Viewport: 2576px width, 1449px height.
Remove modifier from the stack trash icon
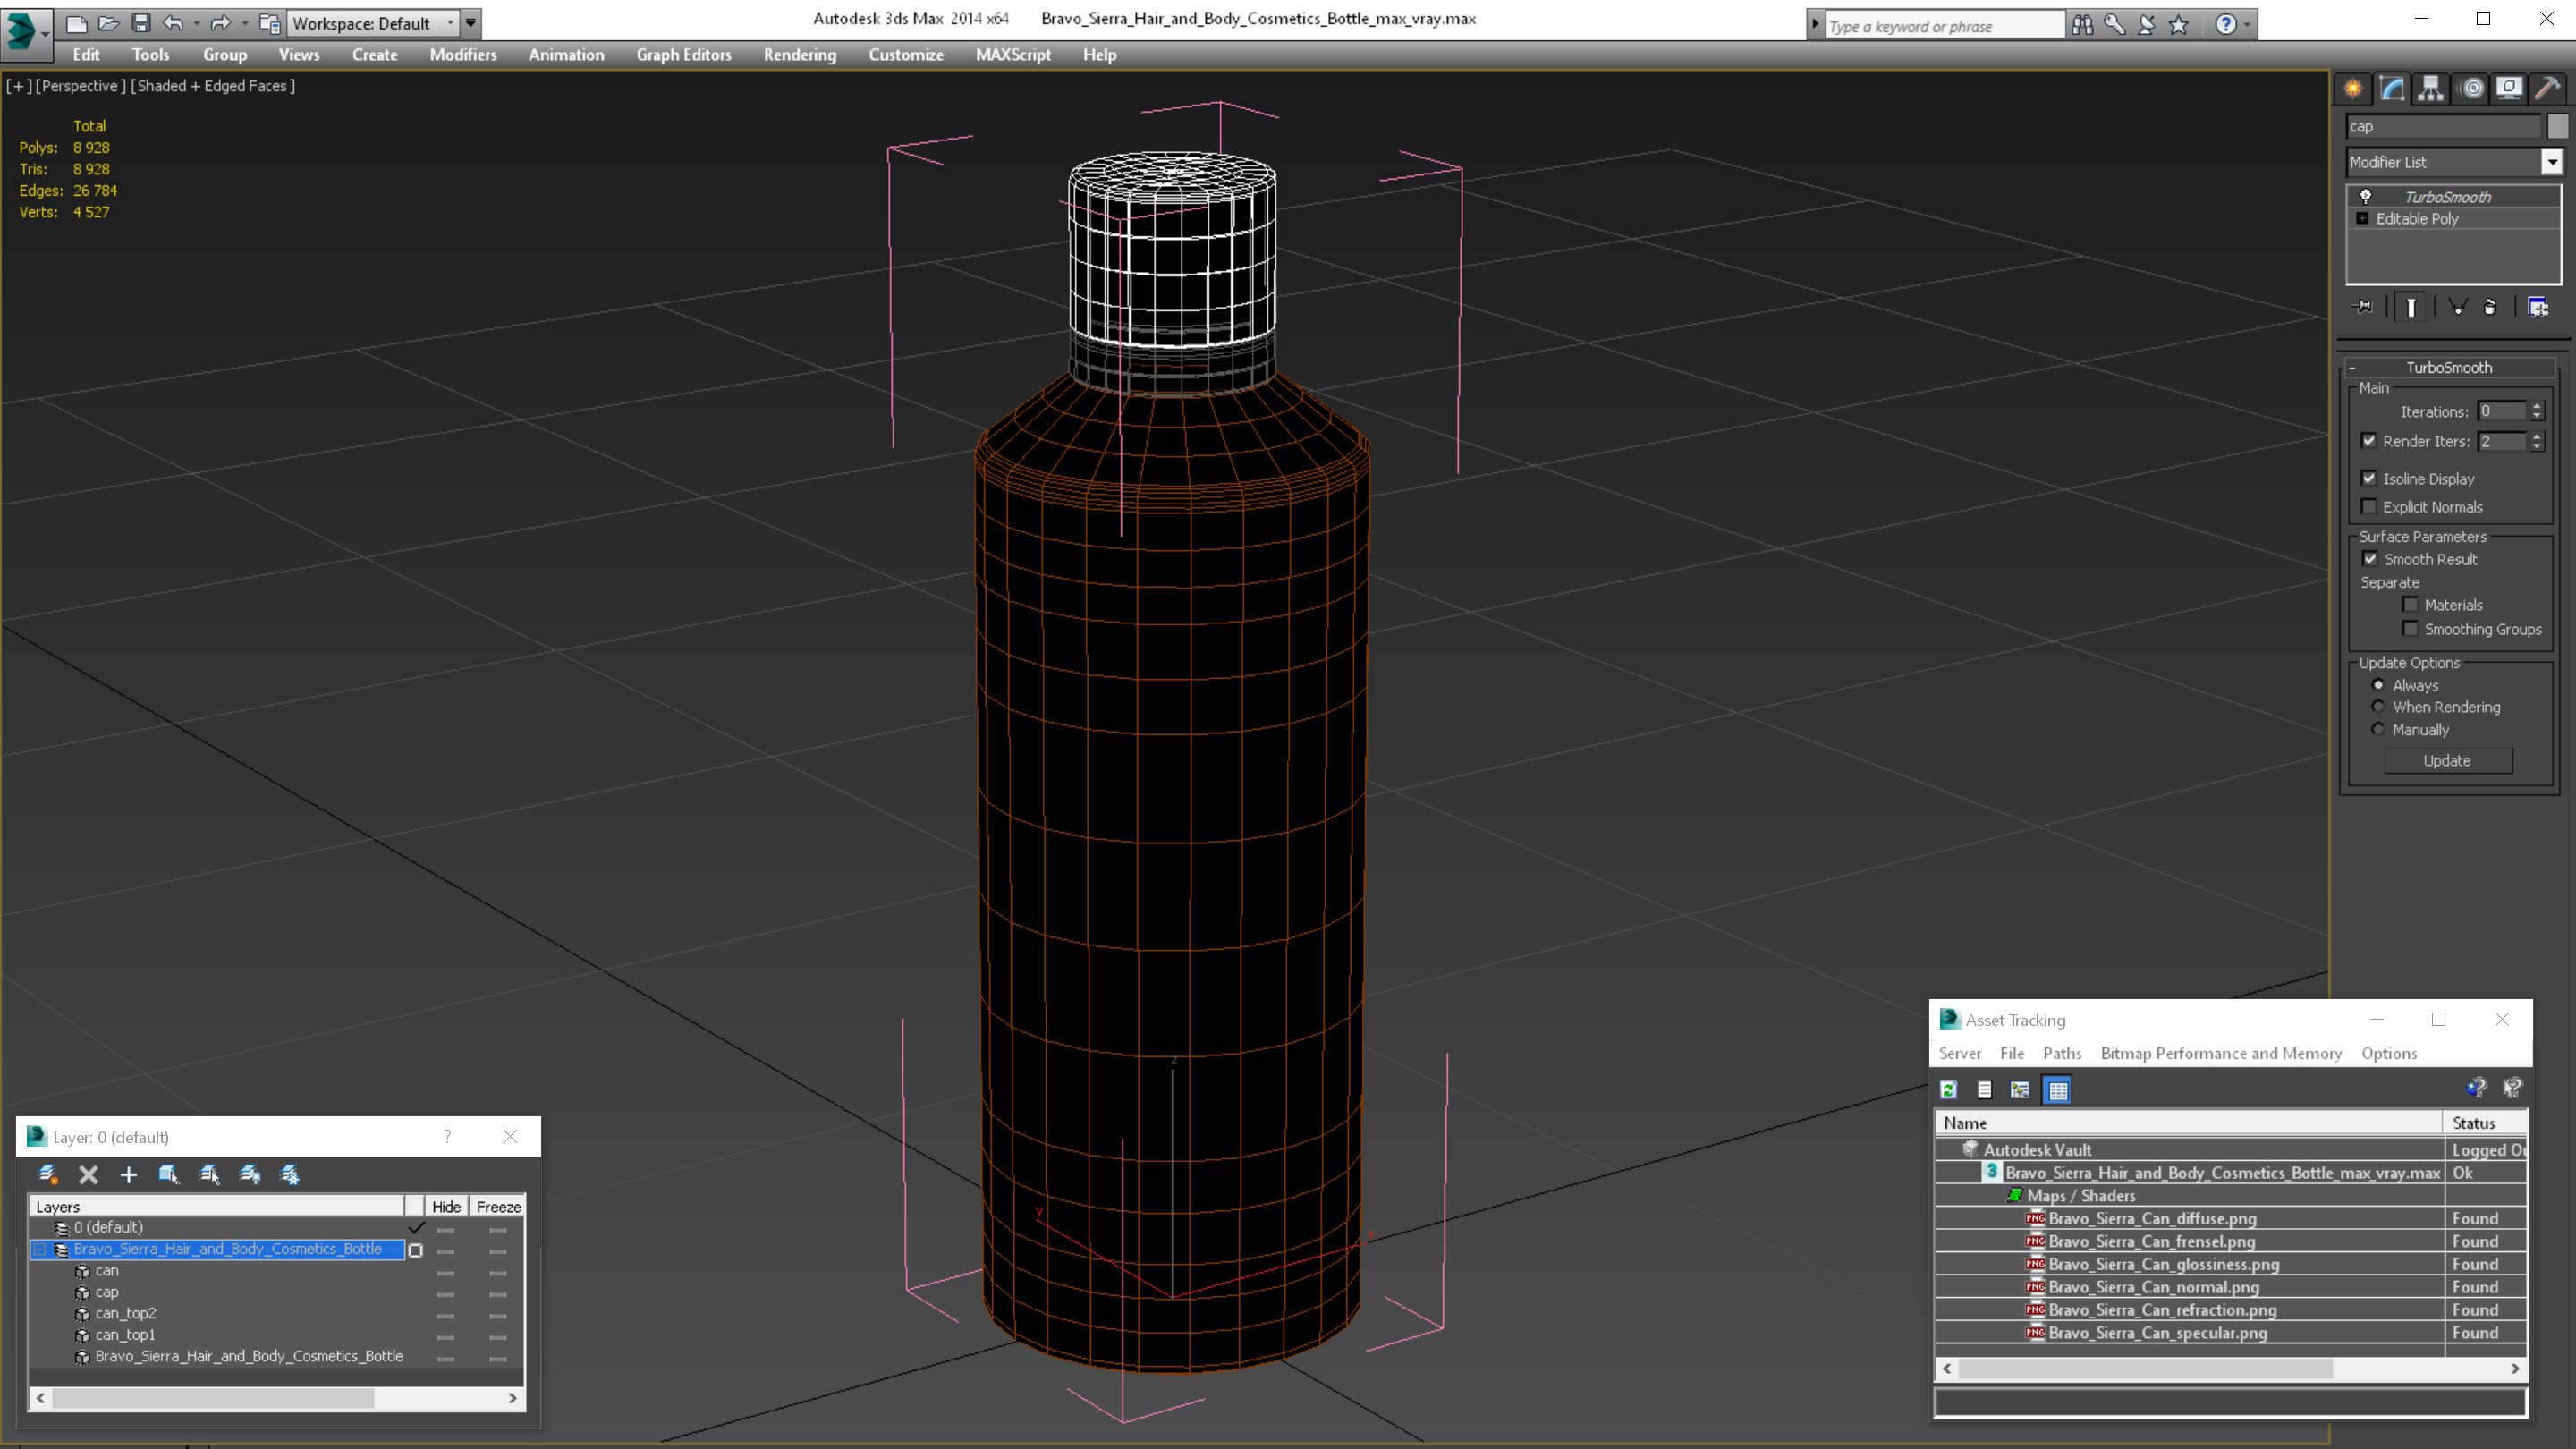pyautogui.click(x=2490, y=307)
